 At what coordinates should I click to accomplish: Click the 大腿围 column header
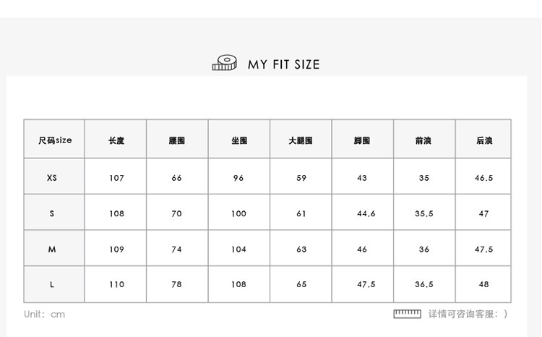click(301, 140)
